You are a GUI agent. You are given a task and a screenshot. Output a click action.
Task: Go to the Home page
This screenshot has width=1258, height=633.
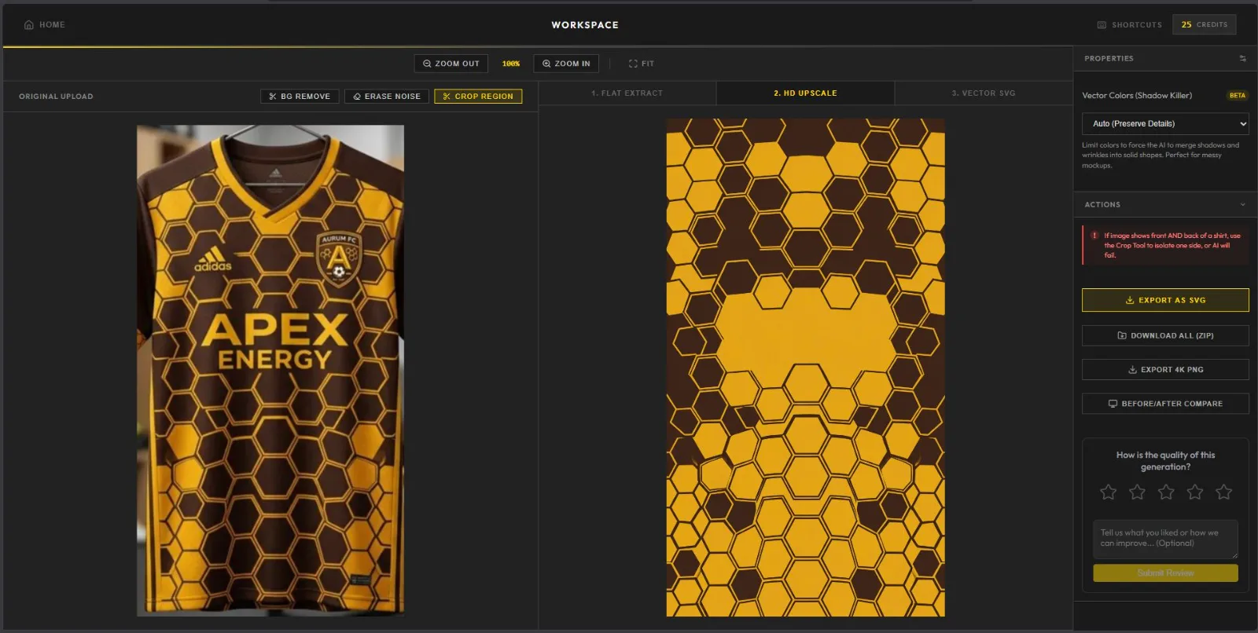[45, 25]
